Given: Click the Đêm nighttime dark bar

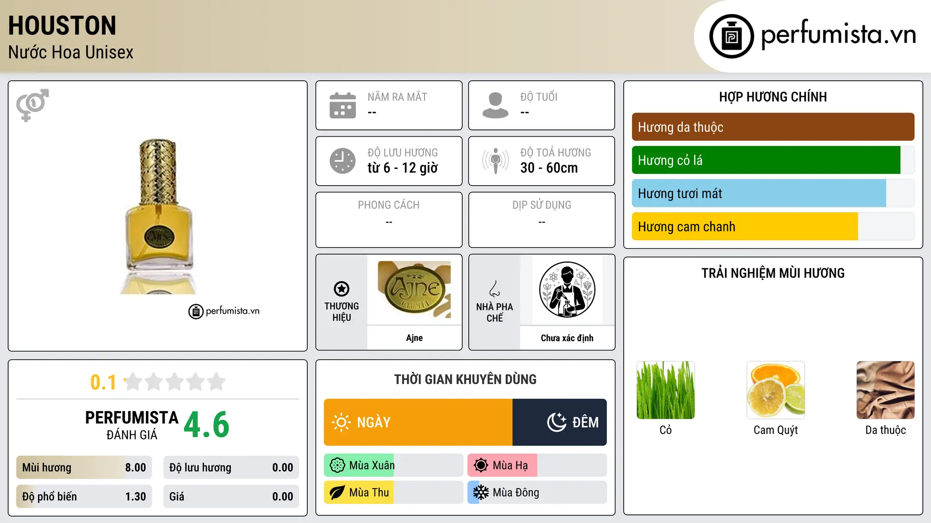Looking at the screenshot, I should [x=560, y=422].
